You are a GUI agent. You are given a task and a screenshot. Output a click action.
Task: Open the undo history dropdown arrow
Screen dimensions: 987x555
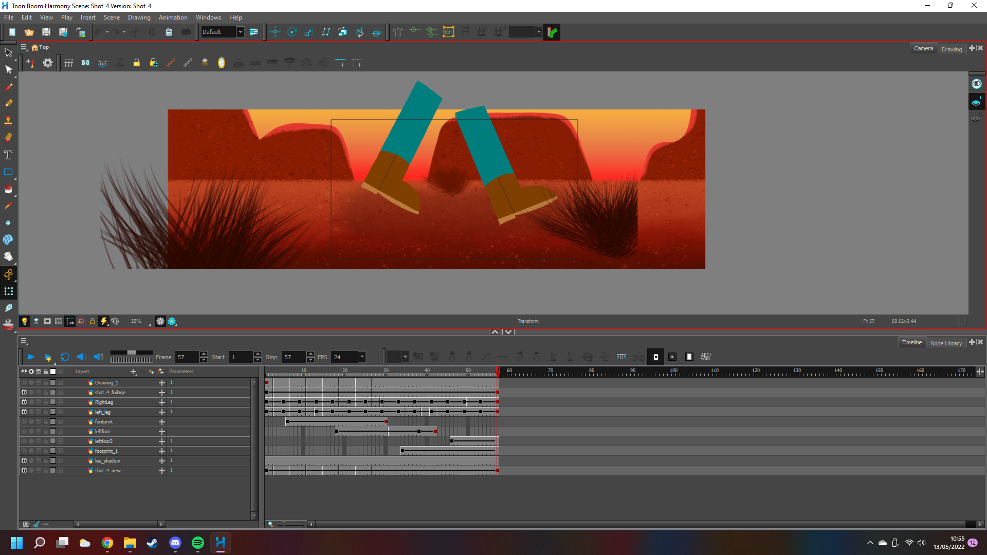pyautogui.click(x=107, y=32)
